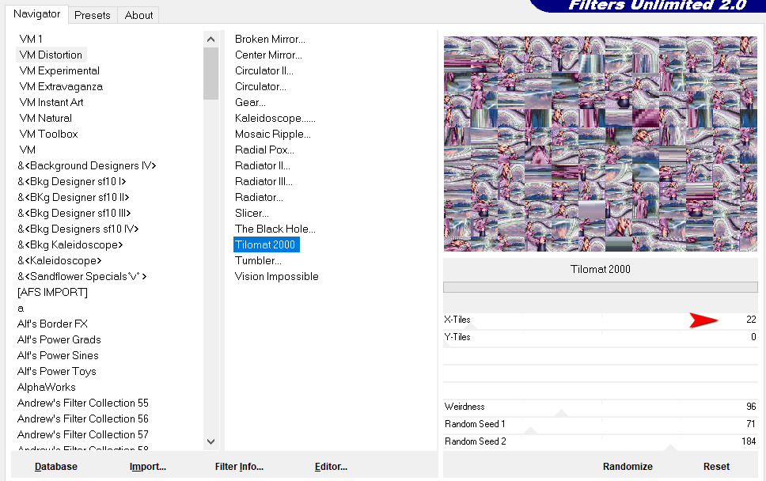The image size is (766, 481).
Task: Switch to the Presets tab
Action: (93, 15)
